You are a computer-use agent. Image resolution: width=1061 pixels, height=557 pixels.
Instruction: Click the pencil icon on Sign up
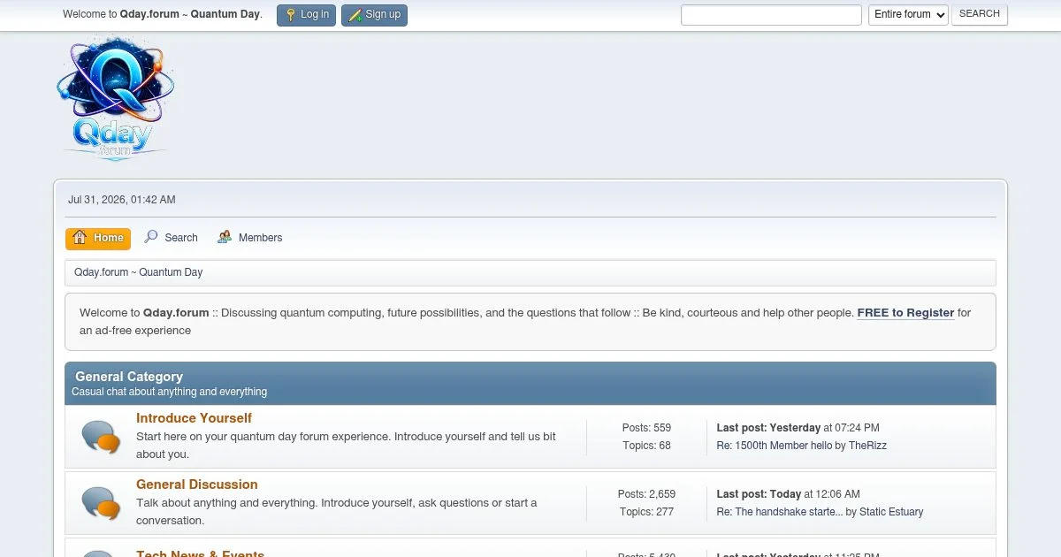[x=355, y=15]
